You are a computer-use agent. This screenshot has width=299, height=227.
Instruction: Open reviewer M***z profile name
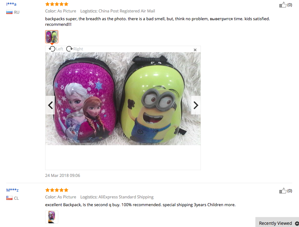click(12, 190)
